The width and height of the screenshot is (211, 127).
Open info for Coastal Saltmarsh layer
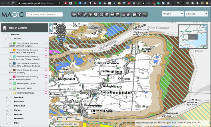click(x=46, y=43)
